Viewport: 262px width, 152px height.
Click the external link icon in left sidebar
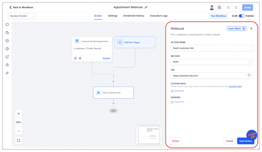[x=7, y=57]
